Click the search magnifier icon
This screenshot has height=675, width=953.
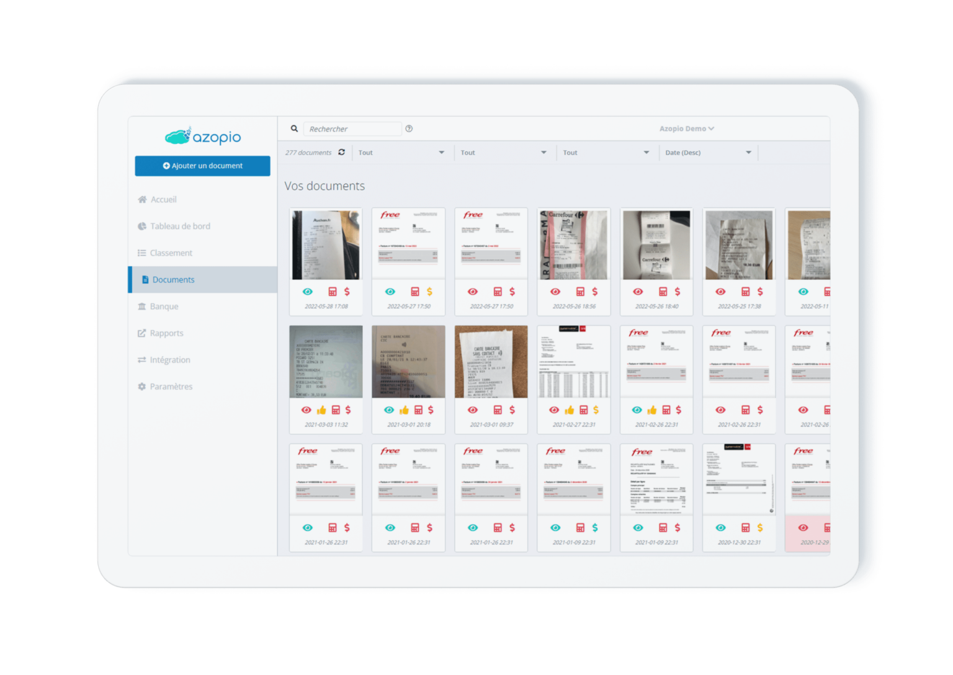(x=294, y=128)
